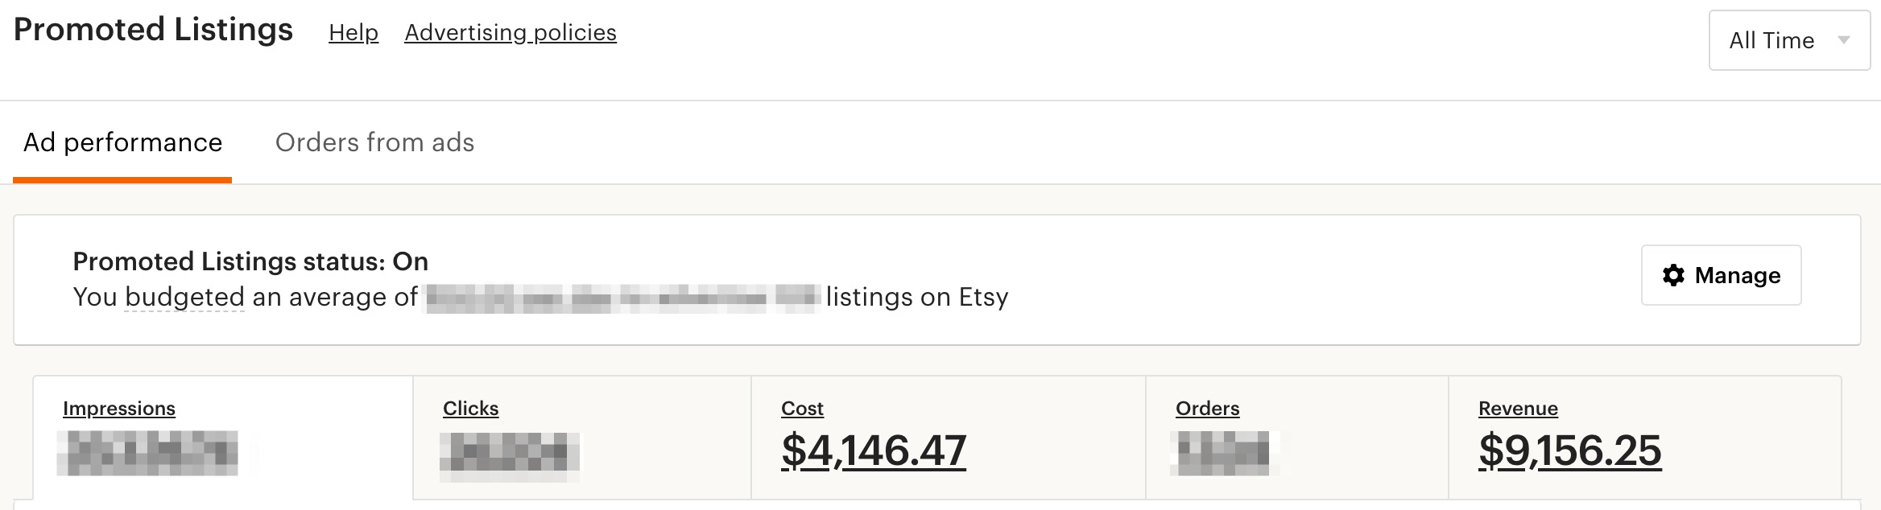Select the Clicks metric label
This screenshot has width=1881, height=510.
click(x=470, y=409)
